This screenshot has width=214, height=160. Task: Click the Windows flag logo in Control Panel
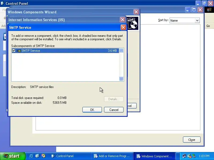pyautogui.click(x=209, y=10)
